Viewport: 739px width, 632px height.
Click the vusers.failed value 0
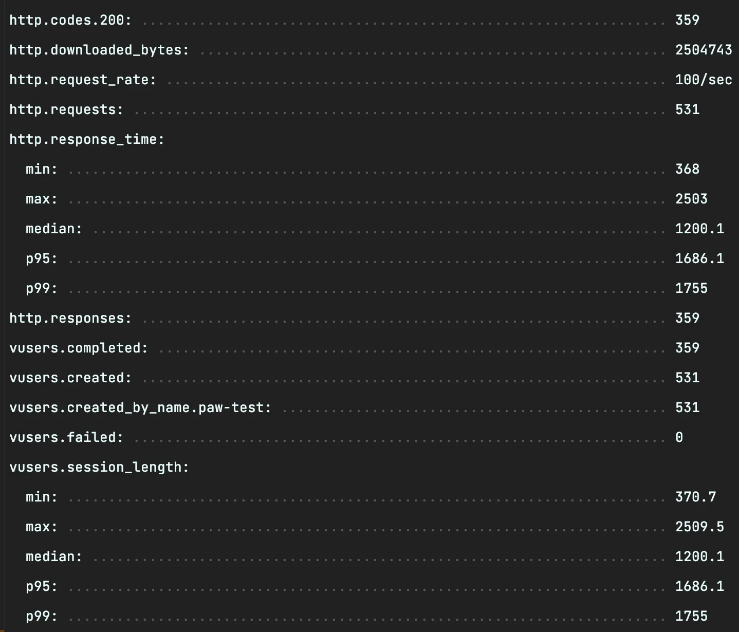(679, 437)
